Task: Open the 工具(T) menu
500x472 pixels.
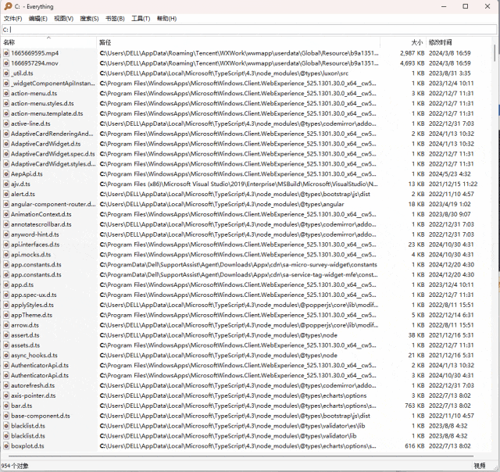Action: pyautogui.click(x=141, y=19)
